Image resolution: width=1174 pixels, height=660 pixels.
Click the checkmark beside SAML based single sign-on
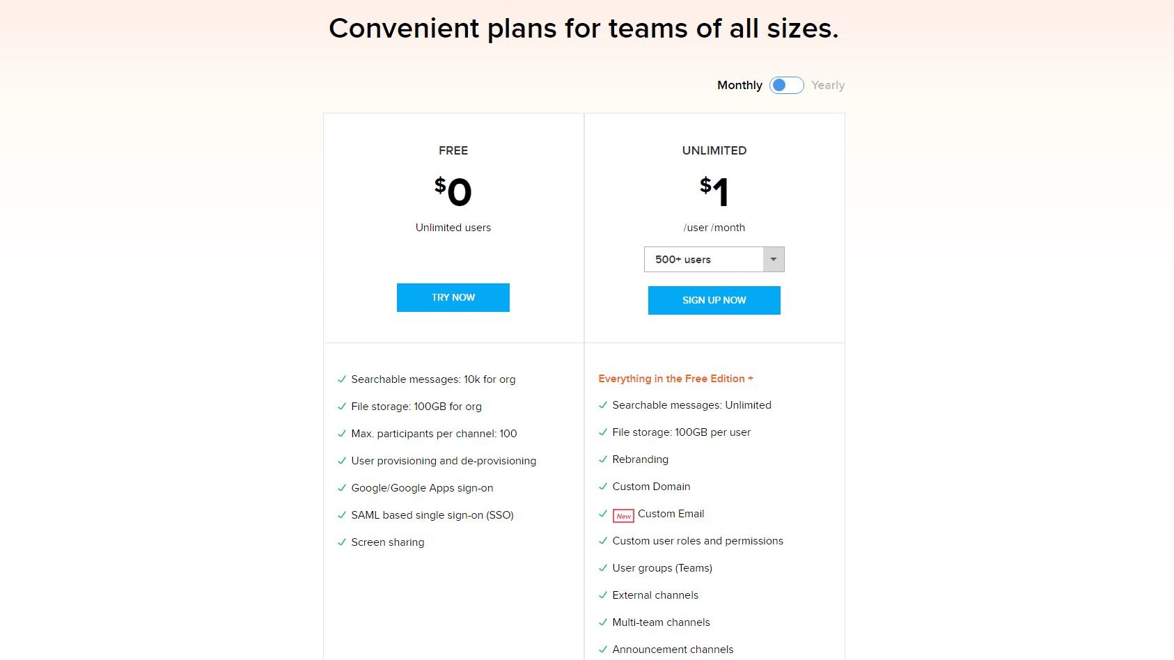pos(342,515)
